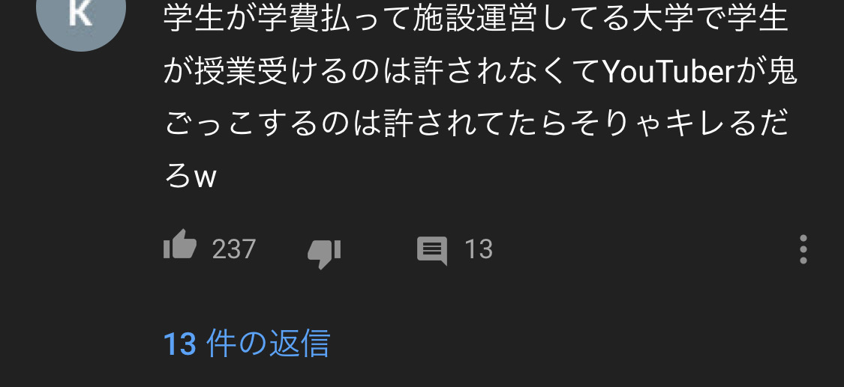Screen dimensions: 844x387
Task: Dislike the comment with thumbs-down icon
Action: point(323,253)
